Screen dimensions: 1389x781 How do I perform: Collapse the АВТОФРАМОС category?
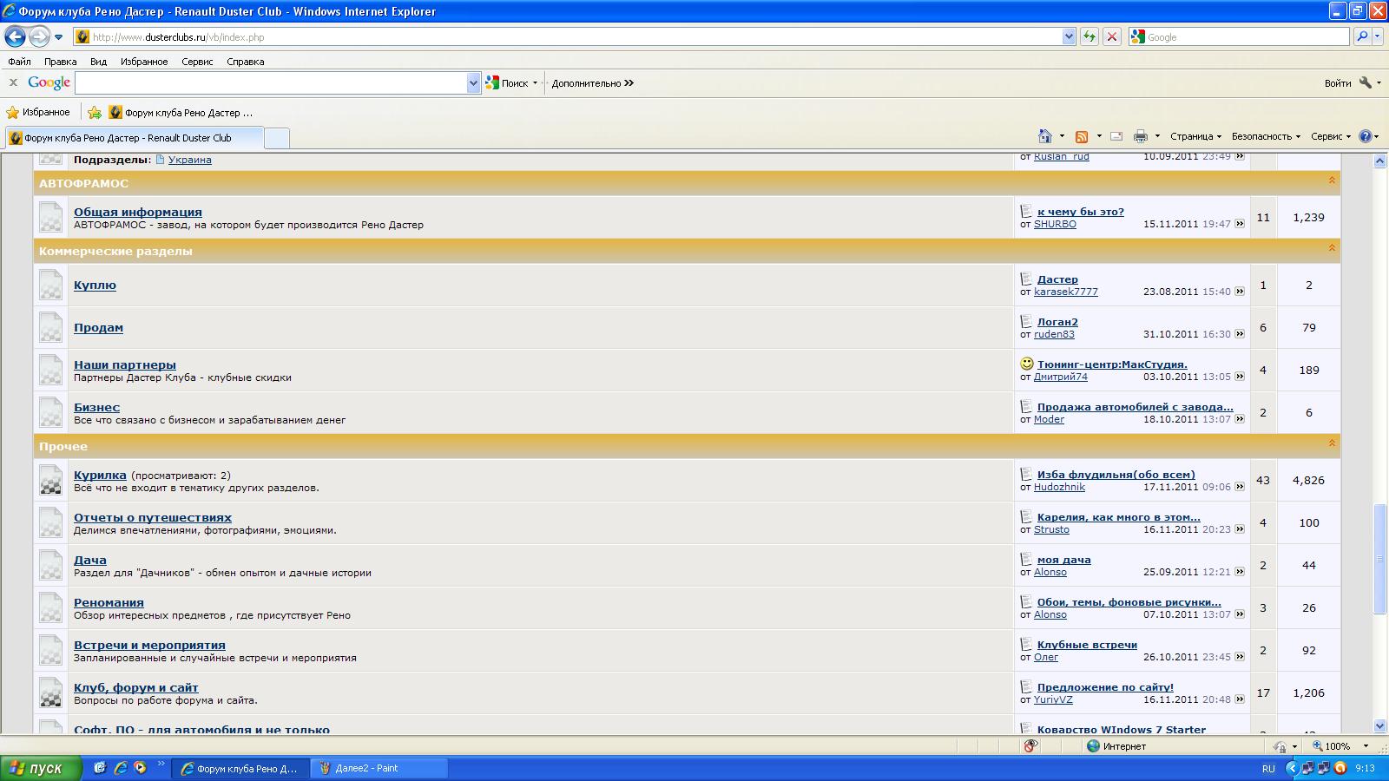pyautogui.click(x=1331, y=180)
